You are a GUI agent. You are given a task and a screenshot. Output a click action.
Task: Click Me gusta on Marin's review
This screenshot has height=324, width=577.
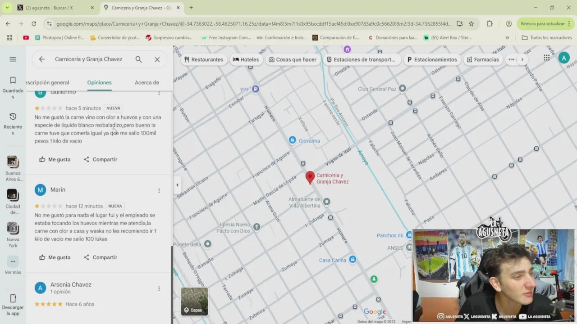55,257
